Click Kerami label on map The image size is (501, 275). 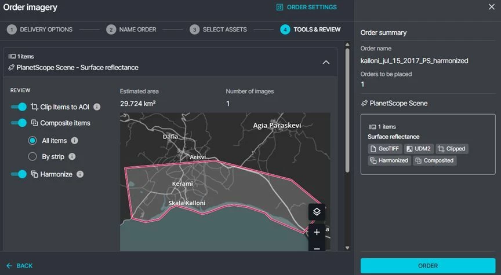pos(183,184)
